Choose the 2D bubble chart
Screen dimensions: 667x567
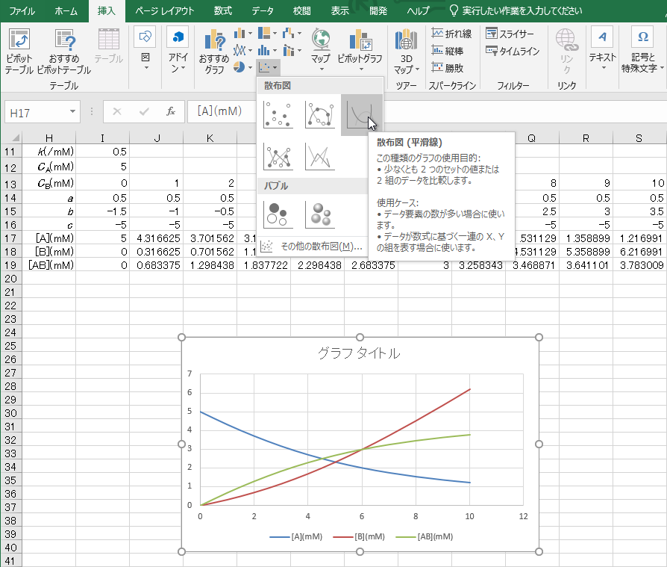[x=278, y=214]
